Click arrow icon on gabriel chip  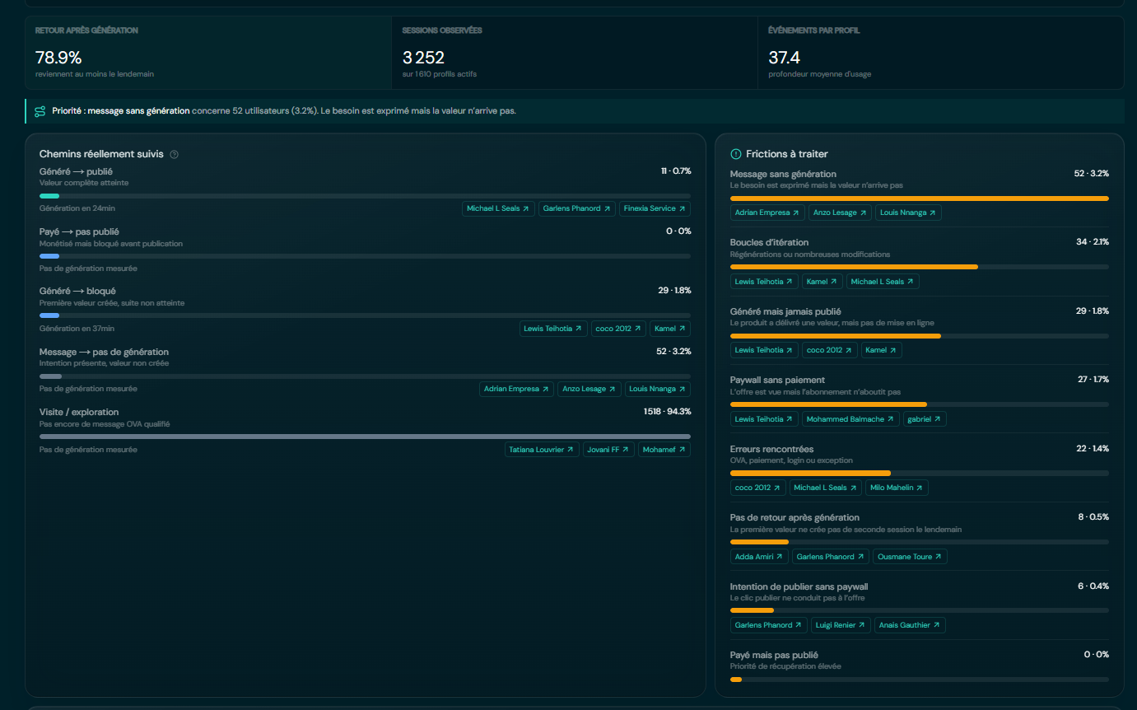(938, 419)
